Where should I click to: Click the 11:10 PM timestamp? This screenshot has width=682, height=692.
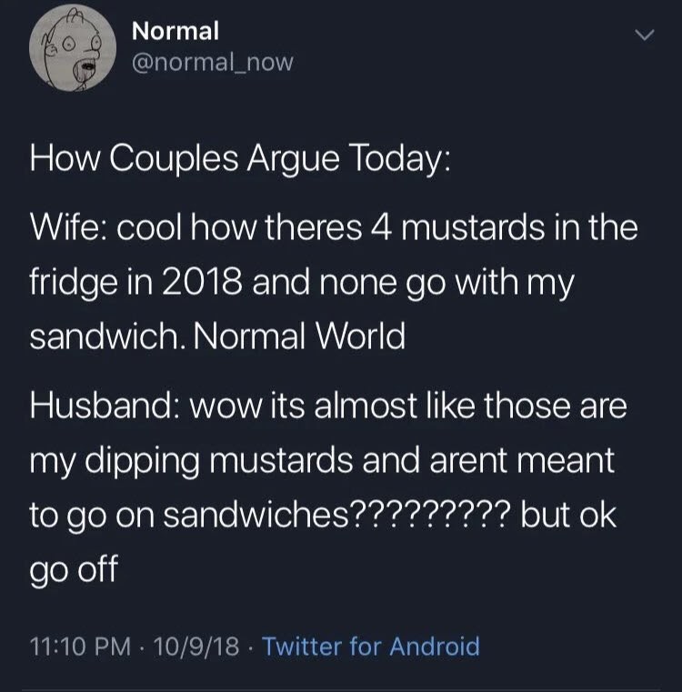pos(76,647)
